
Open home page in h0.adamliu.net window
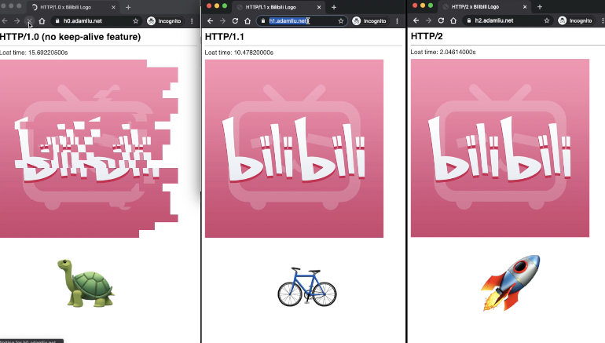point(42,21)
